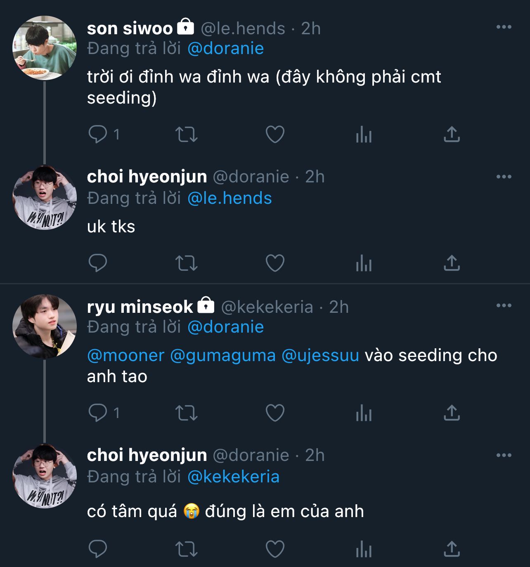The image size is (530, 567).
Task: Open the @mooner mention link
Action: pos(126,356)
